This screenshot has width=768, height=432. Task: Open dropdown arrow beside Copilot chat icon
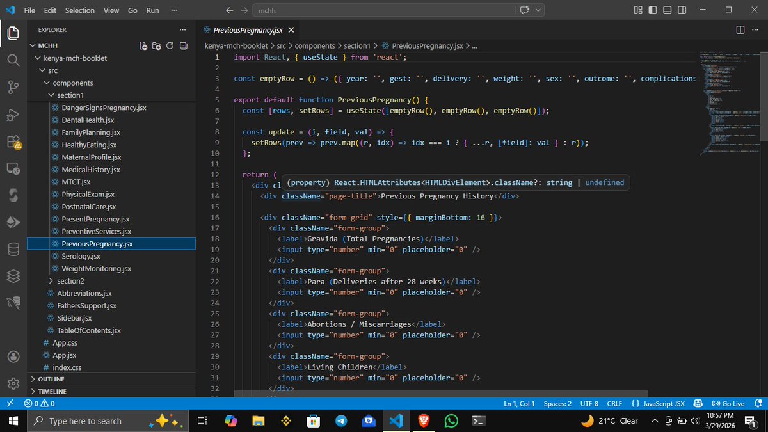pos(538,10)
